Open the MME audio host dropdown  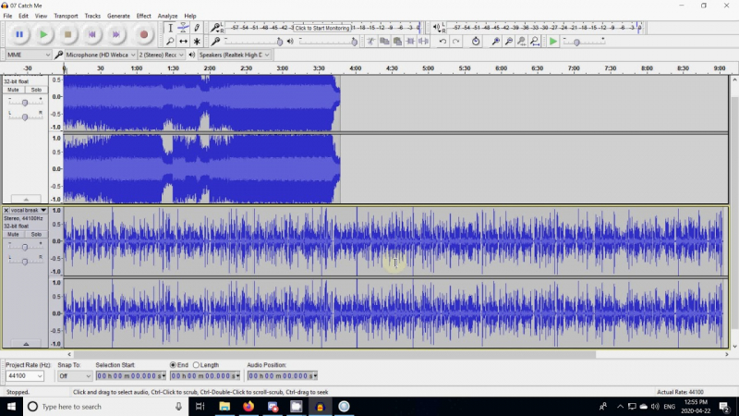pyautogui.click(x=27, y=55)
